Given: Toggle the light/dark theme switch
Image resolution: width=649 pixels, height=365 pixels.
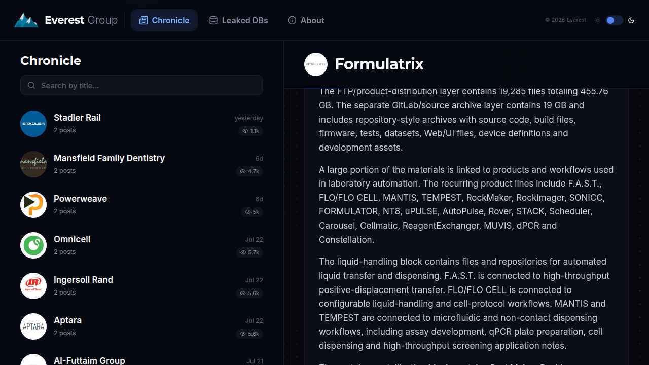Looking at the screenshot, I should pos(614,20).
